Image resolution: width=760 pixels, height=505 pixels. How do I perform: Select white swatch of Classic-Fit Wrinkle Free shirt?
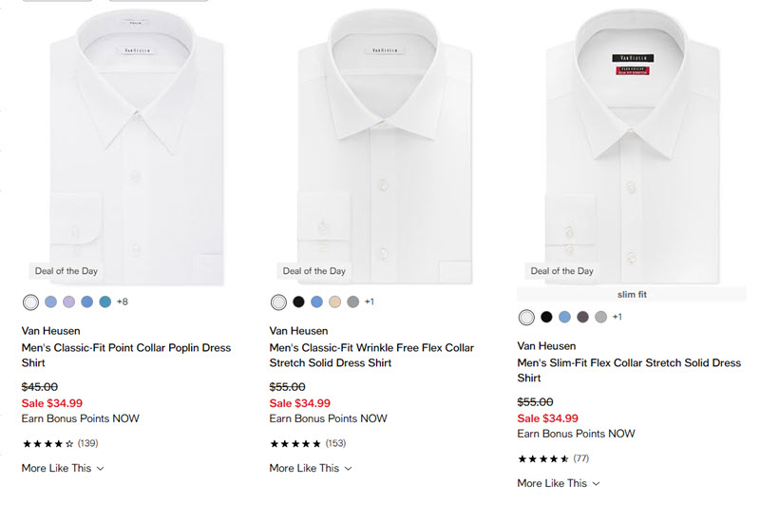[x=278, y=301]
